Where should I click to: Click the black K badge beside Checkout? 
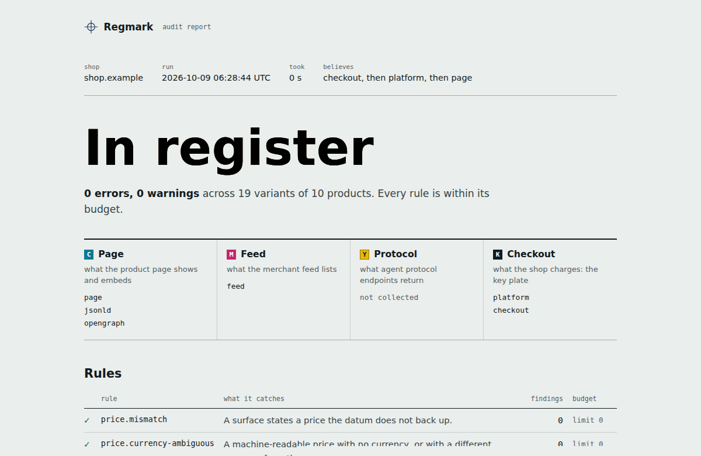[498, 254]
